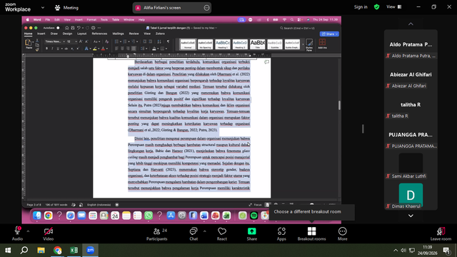Image resolution: width=457 pixels, height=257 pixels.
Task: Open the font name dropdown
Action: pyautogui.click(x=55, y=41)
